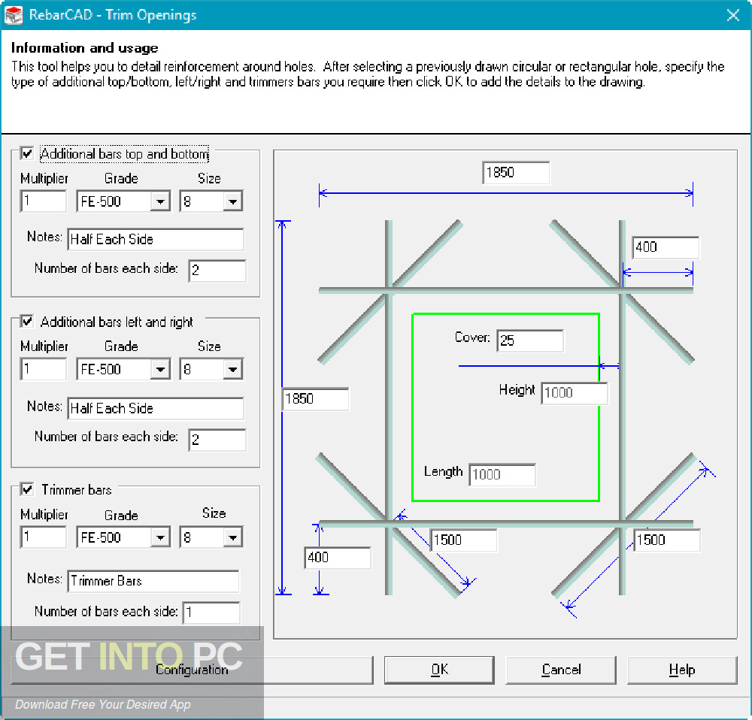Click the upper right 400 extension field
Image resolution: width=752 pixels, height=720 pixels.
(666, 247)
